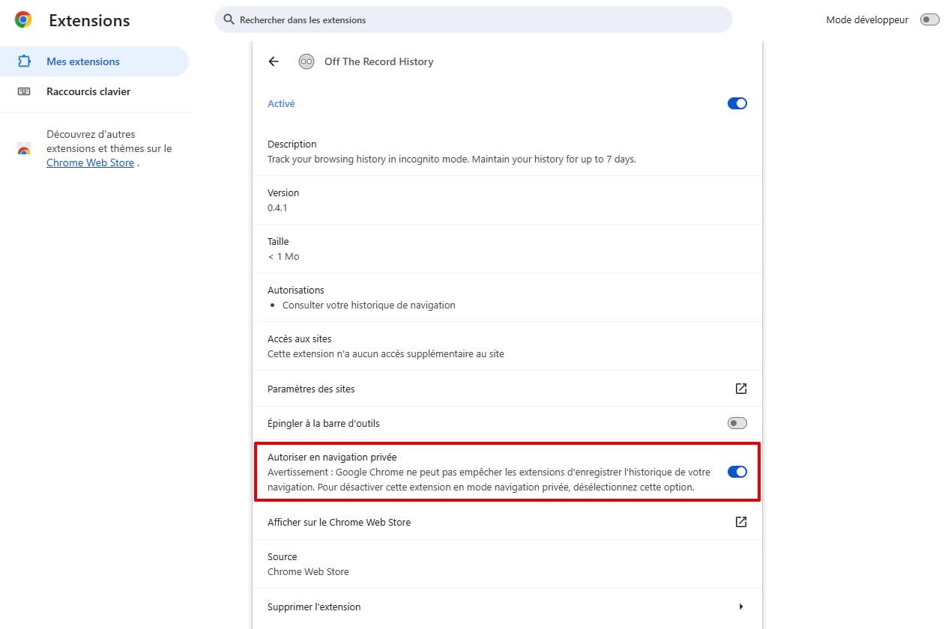Click the Accès aux sites heading

(299, 338)
